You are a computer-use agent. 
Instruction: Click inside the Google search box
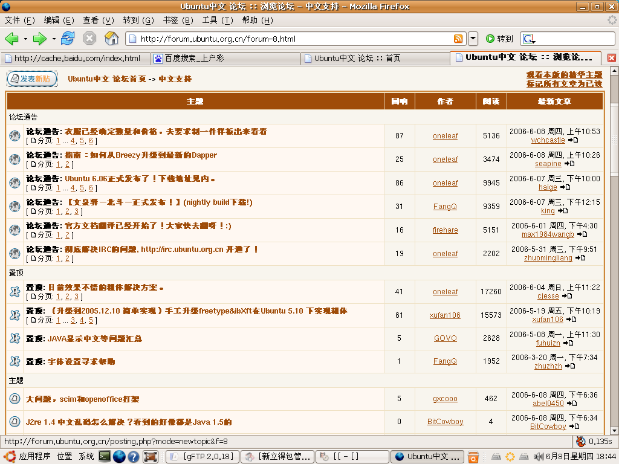click(x=574, y=39)
